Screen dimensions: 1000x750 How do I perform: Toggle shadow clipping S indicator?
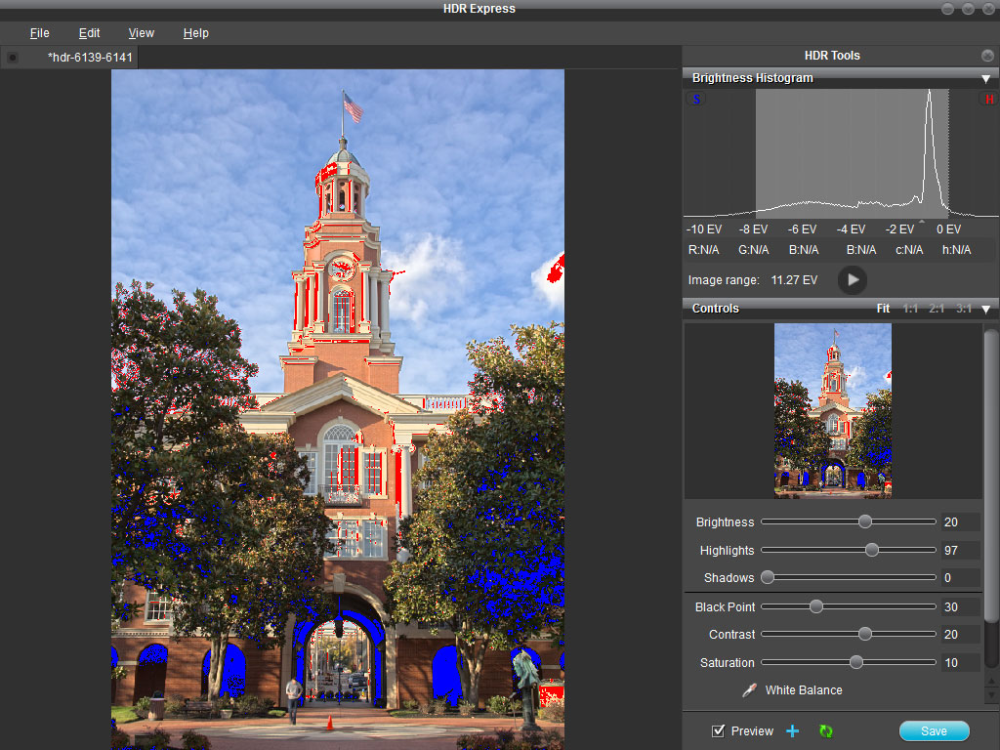point(696,99)
